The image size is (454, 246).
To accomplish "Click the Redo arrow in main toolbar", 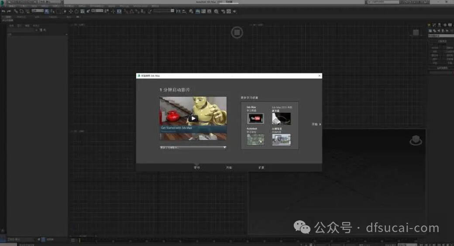I will 9,11.
